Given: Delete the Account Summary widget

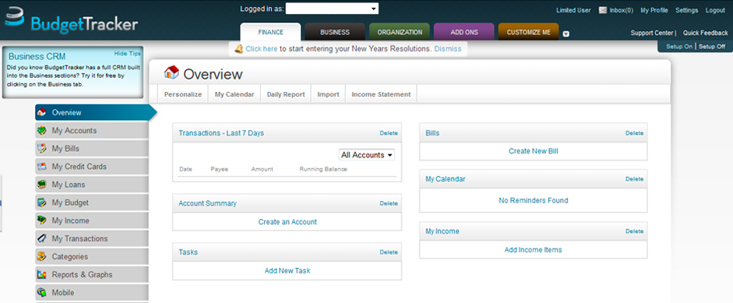Looking at the screenshot, I should click(389, 203).
